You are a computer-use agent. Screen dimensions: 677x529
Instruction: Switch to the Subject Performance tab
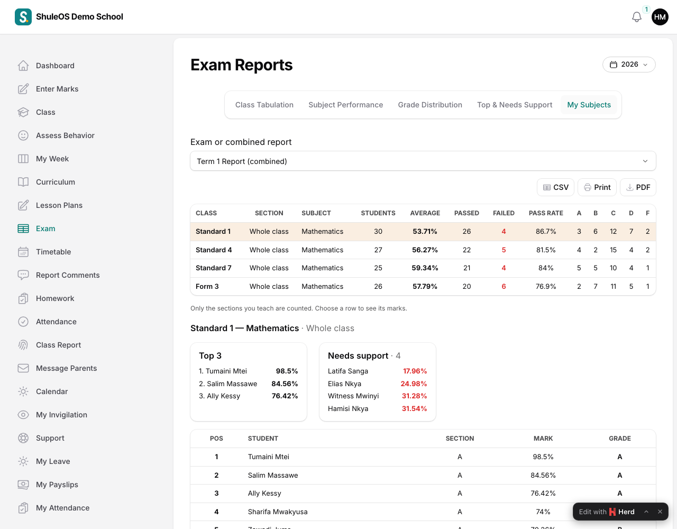pos(346,105)
